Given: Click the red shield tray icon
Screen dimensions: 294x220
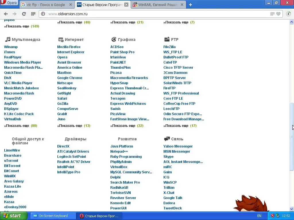Looking at the screenshot, I should (272, 216).
